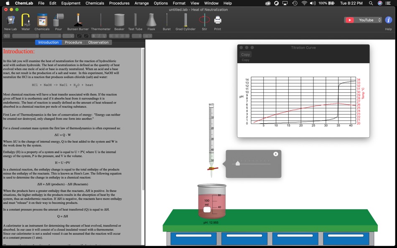Screen dimensions: 397x248
Task: Set align left in the format bar
Action: (112, 36)
